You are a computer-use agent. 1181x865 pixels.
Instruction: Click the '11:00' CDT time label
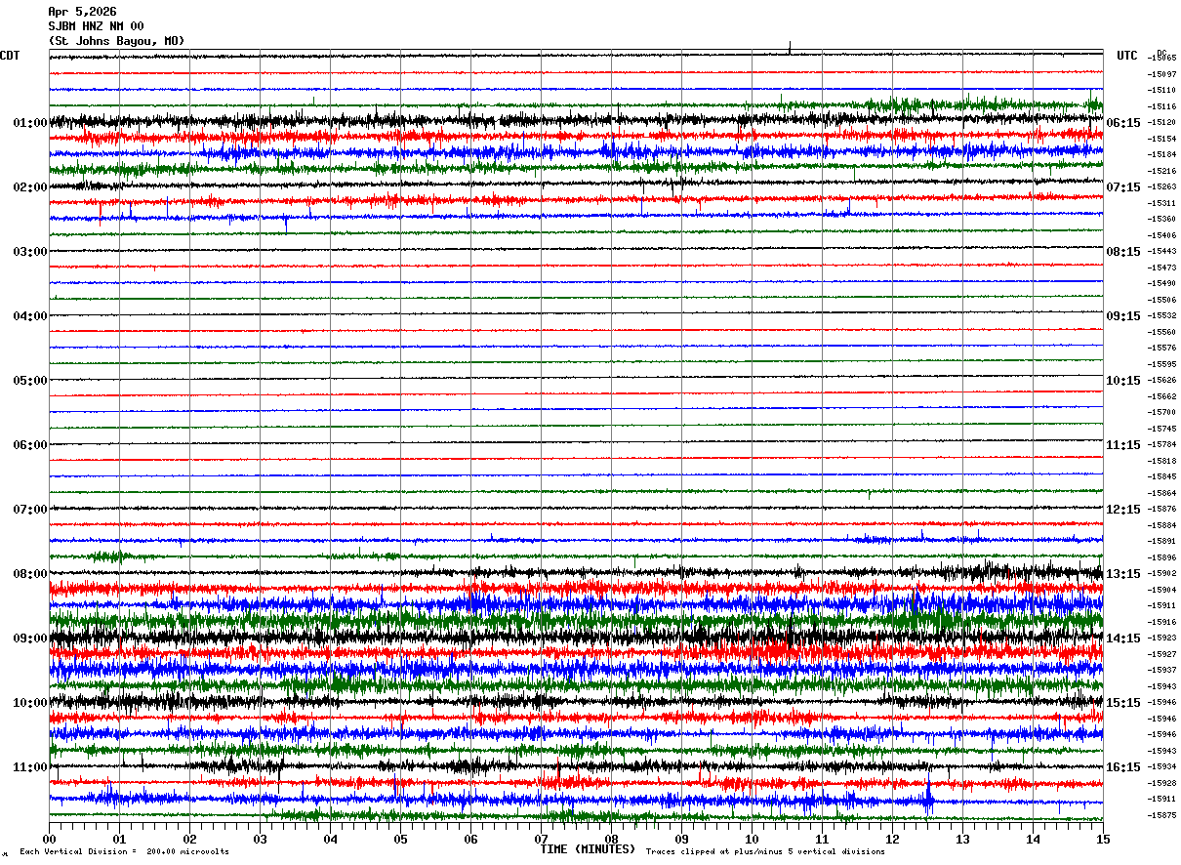click(30, 767)
